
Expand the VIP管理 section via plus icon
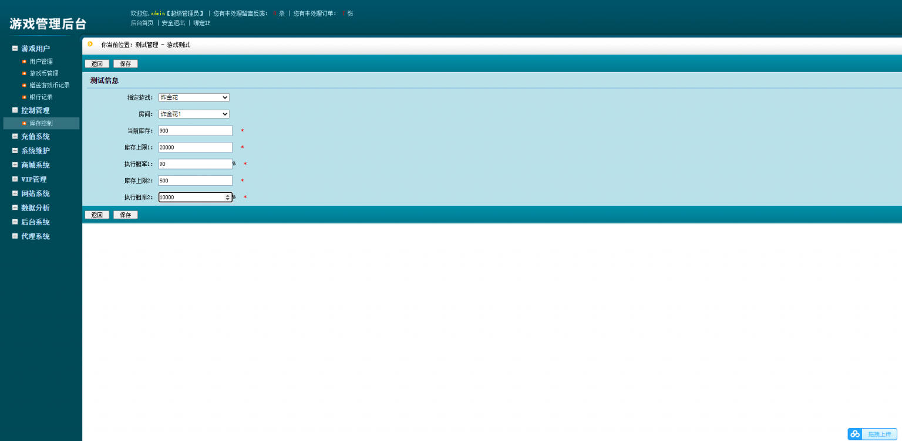15,179
